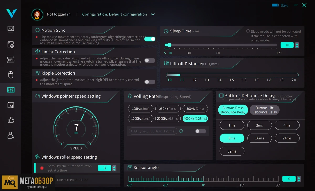
Task: Select the DPI settings sidebar icon
Action: pos(10,60)
